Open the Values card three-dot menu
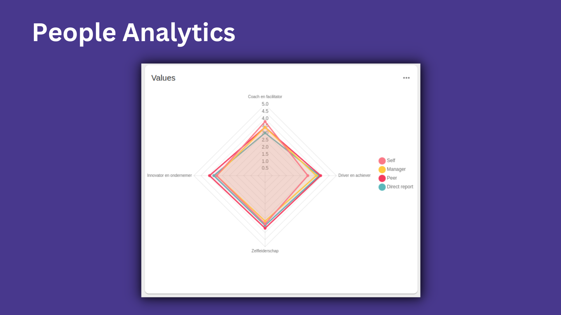561x315 pixels. click(406, 78)
